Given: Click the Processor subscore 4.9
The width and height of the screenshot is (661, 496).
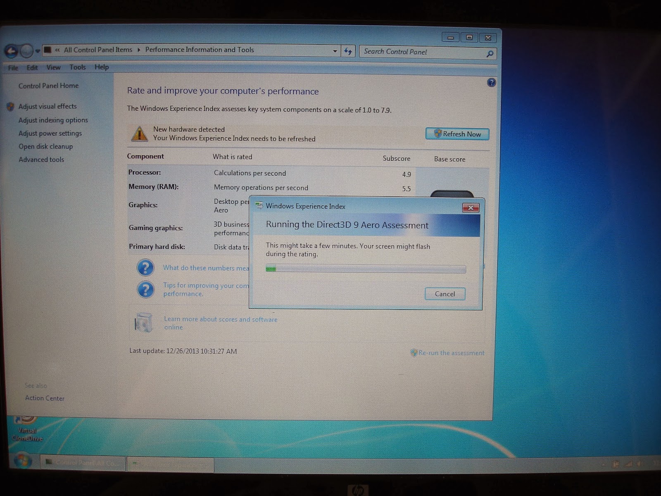Looking at the screenshot, I should (407, 174).
